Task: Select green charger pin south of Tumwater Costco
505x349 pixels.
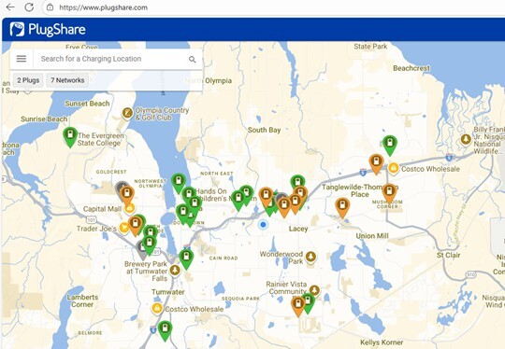Action: (165, 330)
